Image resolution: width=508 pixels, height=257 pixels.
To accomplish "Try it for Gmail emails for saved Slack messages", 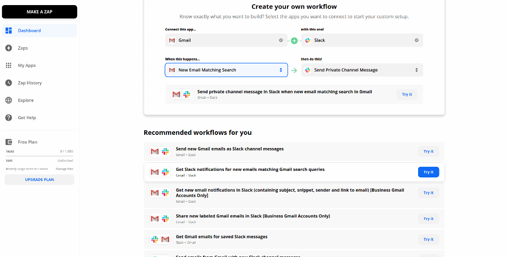I will tap(428, 239).
